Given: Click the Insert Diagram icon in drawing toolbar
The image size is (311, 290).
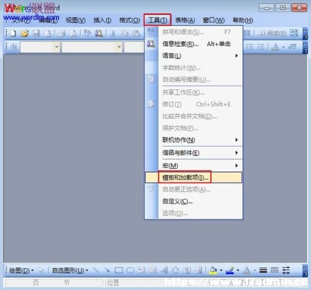Looking at the screenshot, I should click(175, 270).
